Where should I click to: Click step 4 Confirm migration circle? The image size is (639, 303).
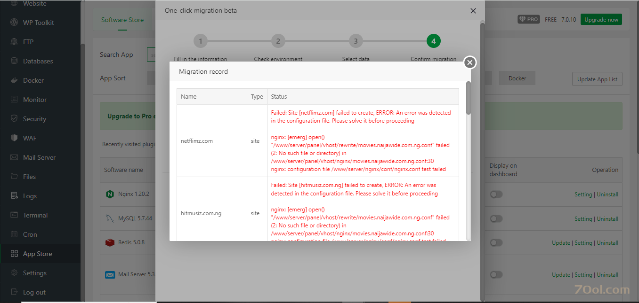pos(433,41)
